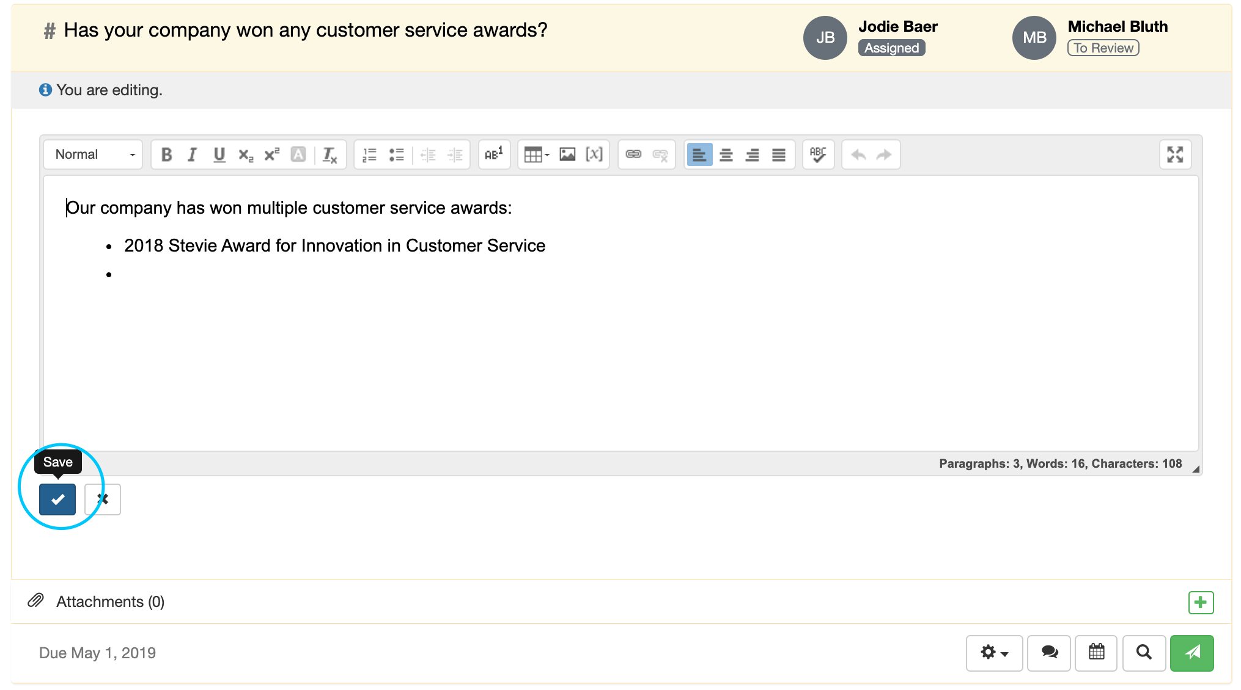This screenshot has height=690, width=1241.
Task: Select Michael Bluth's MB avatar
Action: 1034,38
